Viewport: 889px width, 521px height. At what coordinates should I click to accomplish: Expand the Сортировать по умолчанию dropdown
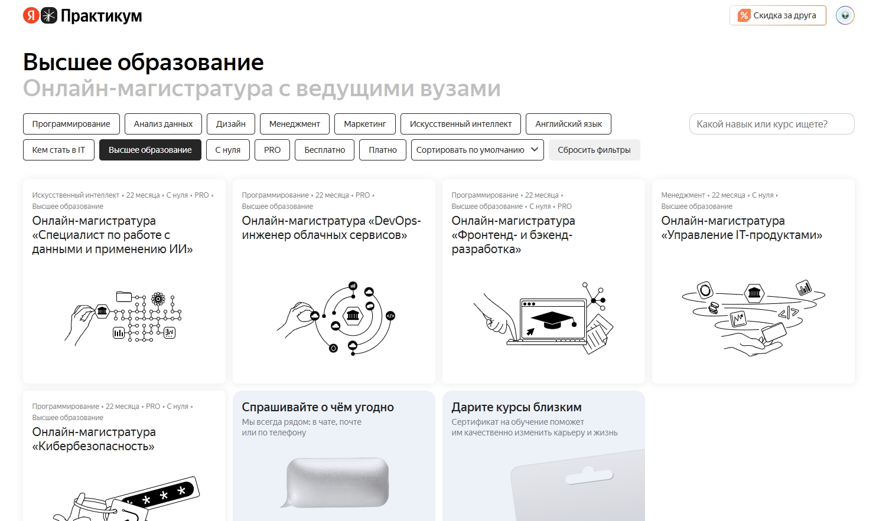470,150
